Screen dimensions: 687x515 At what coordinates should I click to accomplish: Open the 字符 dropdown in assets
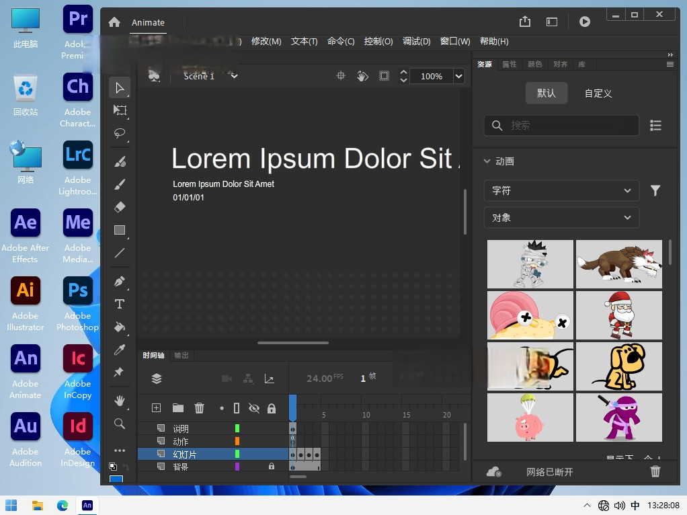pos(561,191)
